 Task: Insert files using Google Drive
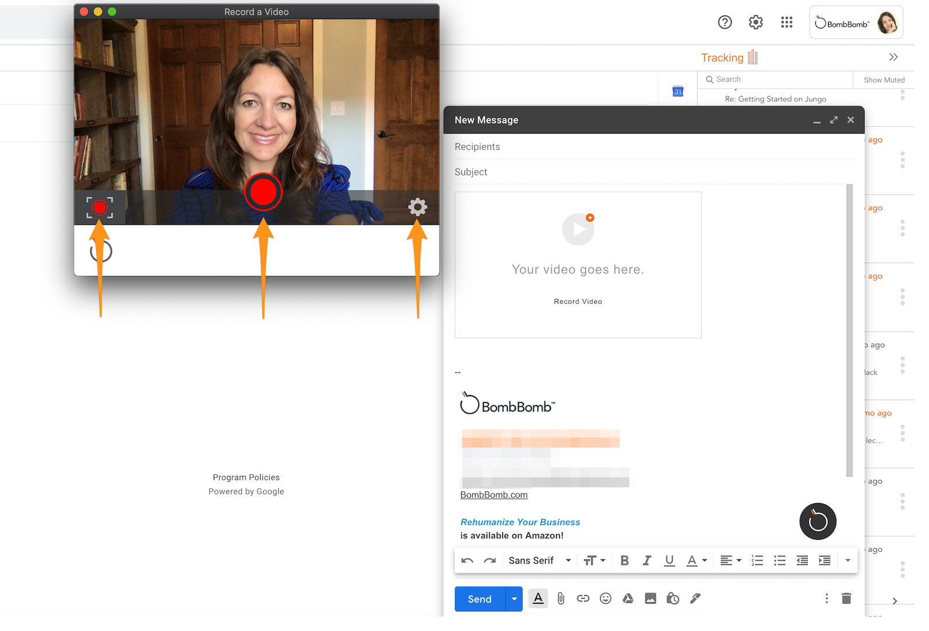click(628, 598)
